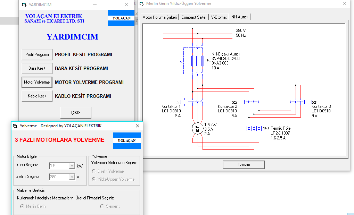Click the ÇIKIS exit button
Screen dimensions: 354x215
(76, 113)
